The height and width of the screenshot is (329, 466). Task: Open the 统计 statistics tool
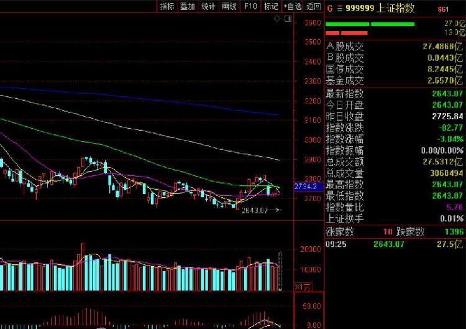click(x=208, y=6)
